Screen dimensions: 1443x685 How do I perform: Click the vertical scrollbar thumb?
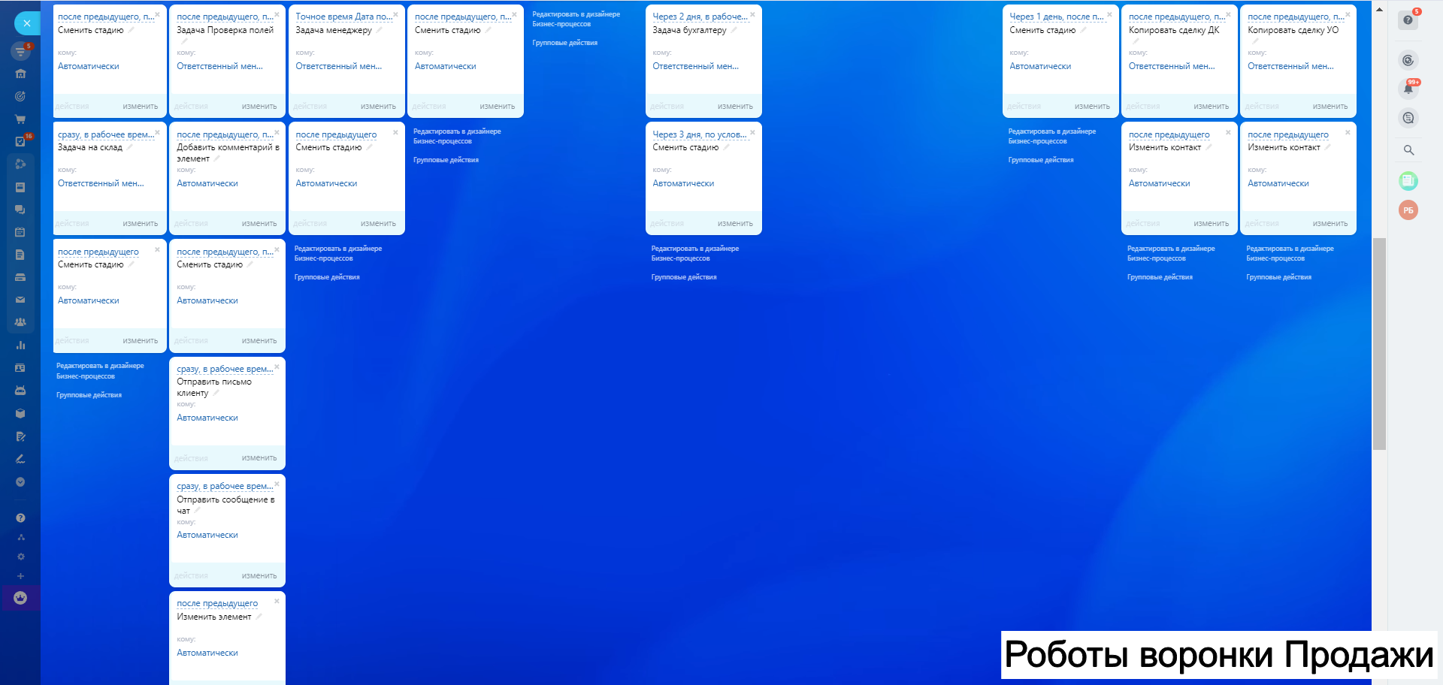click(1379, 344)
